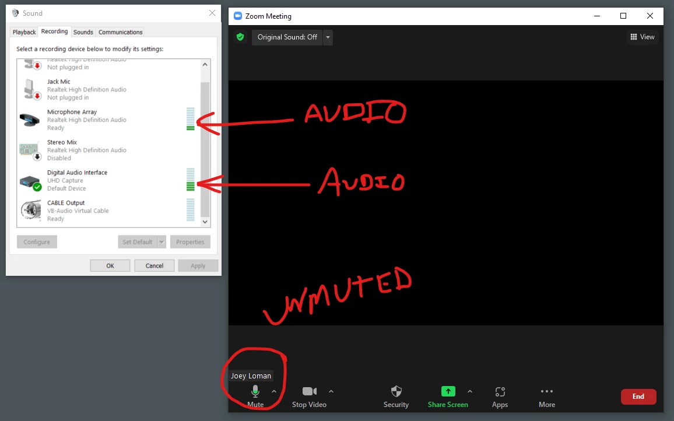The height and width of the screenshot is (421, 674).
Task: Minimize the Zoom Meeting window
Action: click(x=597, y=16)
